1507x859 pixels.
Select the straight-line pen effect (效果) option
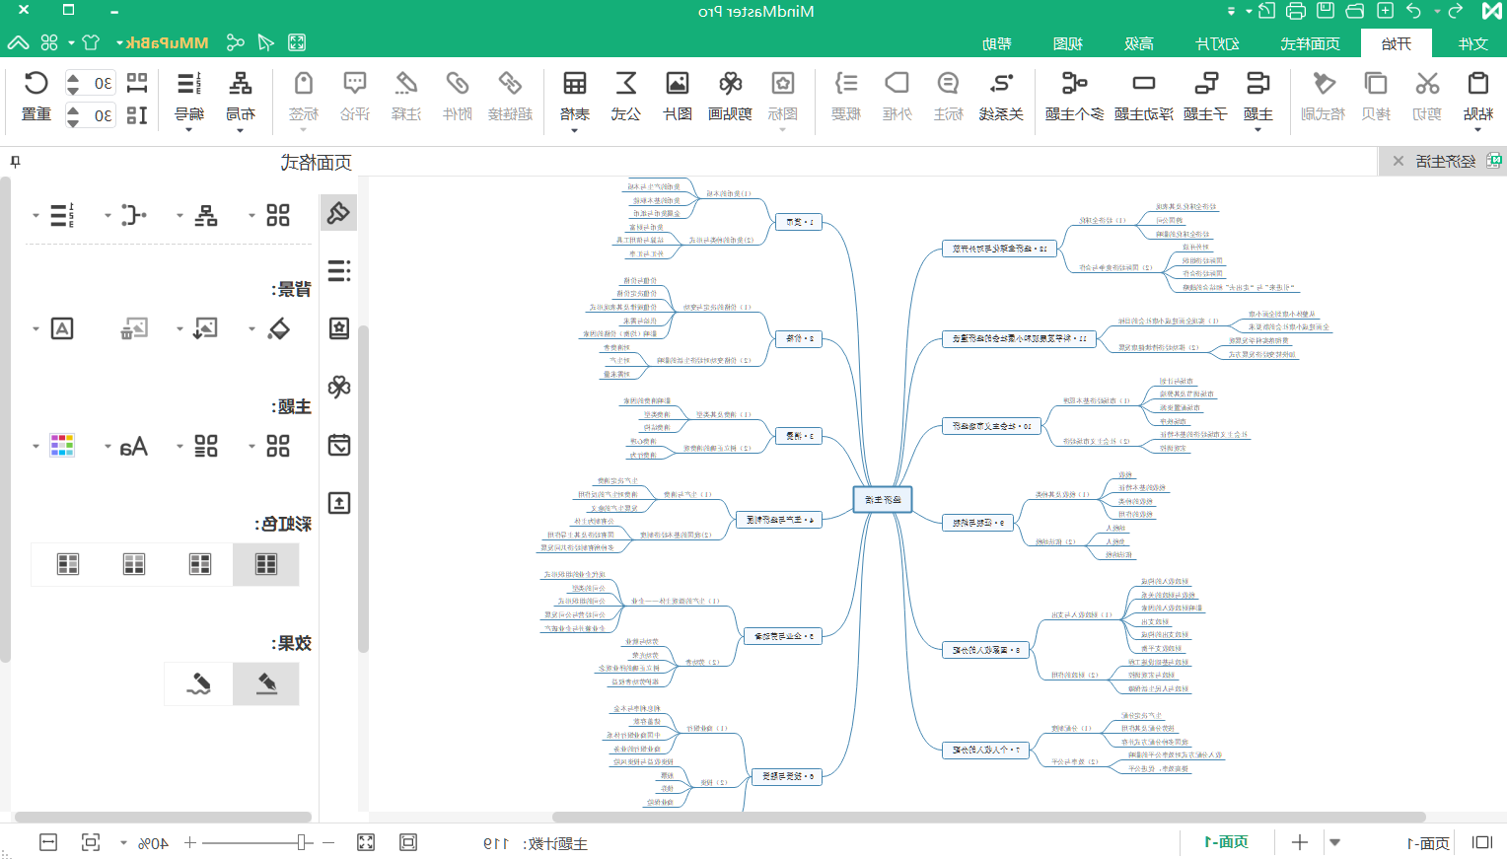point(266,683)
